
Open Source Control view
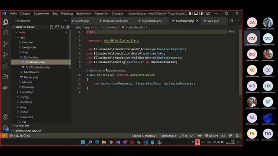tap(5, 44)
